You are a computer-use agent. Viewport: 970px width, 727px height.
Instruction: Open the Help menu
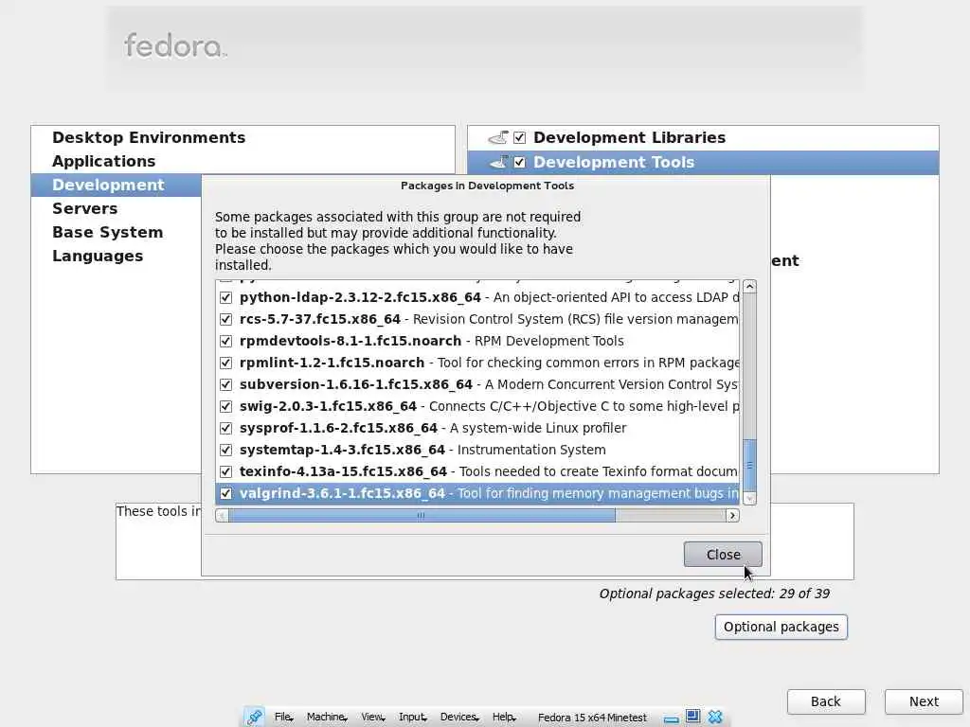click(x=504, y=718)
